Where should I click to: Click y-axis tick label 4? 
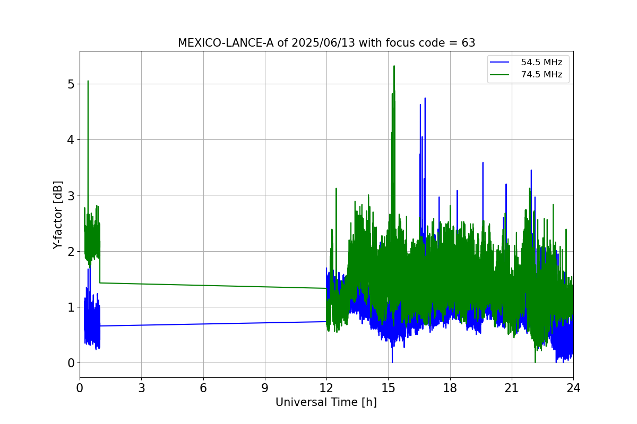click(x=71, y=140)
